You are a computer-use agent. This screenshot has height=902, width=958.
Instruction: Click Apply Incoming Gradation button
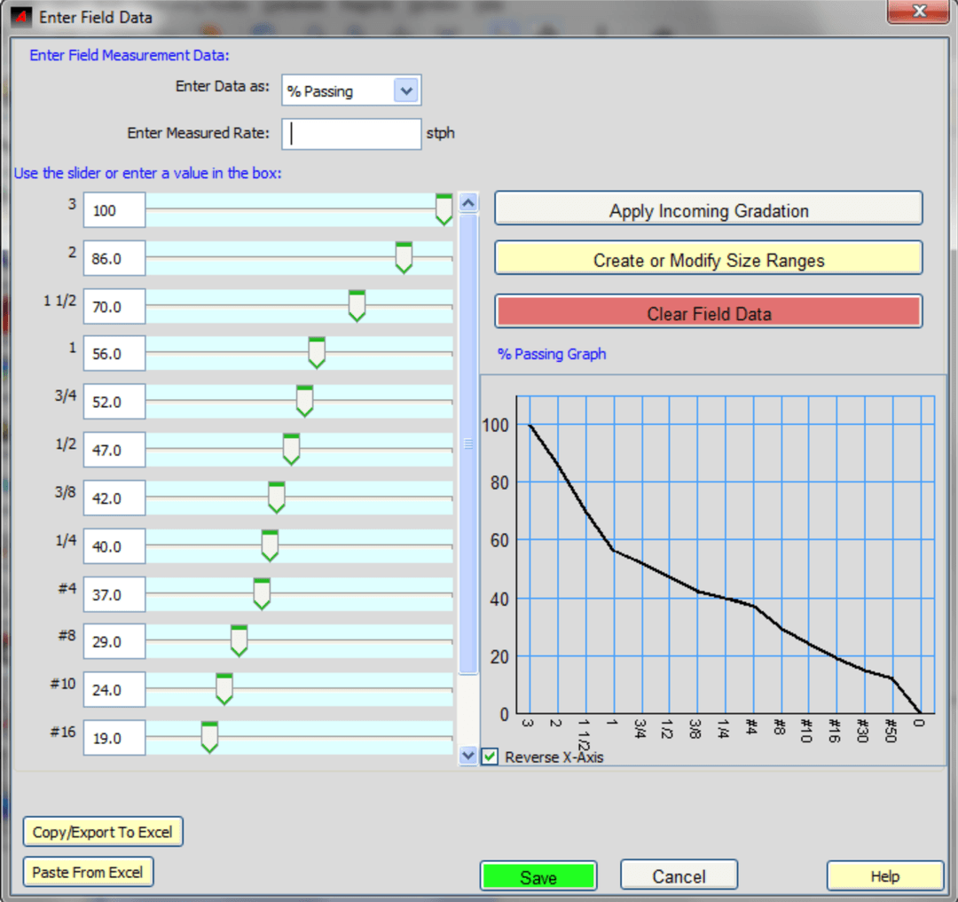pyautogui.click(x=708, y=211)
